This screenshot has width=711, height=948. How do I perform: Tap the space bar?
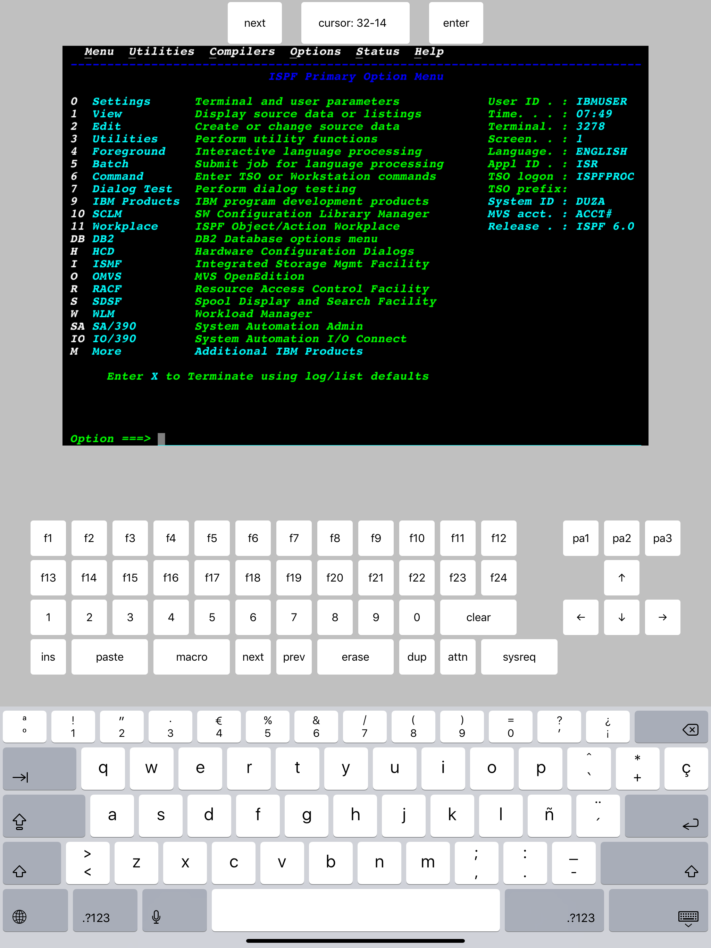pos(355,910)
